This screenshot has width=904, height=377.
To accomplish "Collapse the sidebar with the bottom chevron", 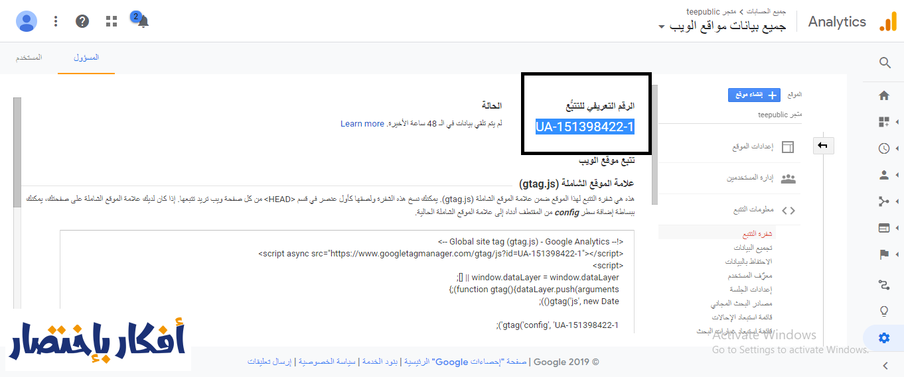I will pos(884,365).
